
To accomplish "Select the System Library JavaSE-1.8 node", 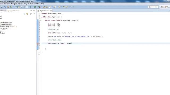I will [x=8, y=27].
